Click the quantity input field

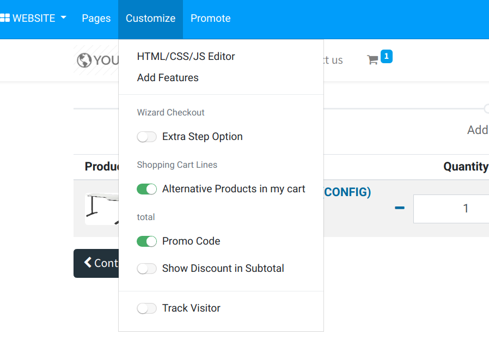452,209
